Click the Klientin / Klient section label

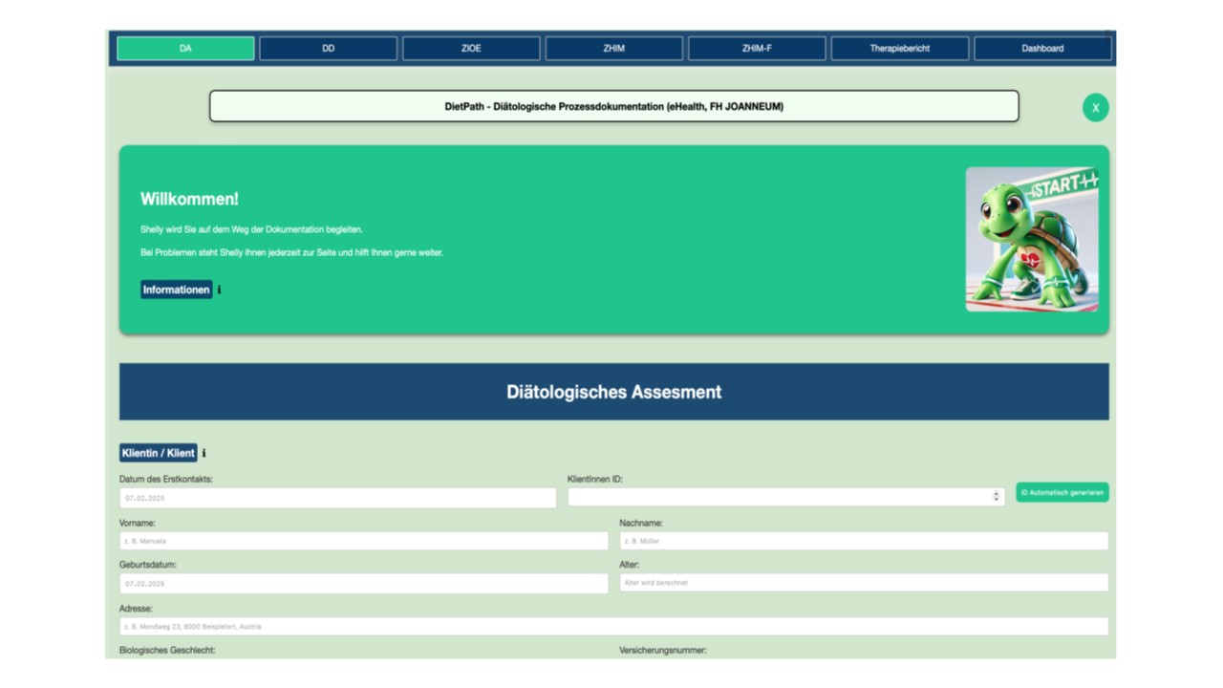[159, 453]
